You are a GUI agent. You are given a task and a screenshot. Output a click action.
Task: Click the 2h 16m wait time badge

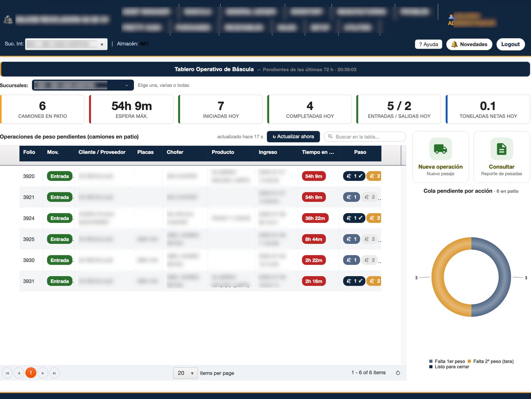tap(314, 281)
